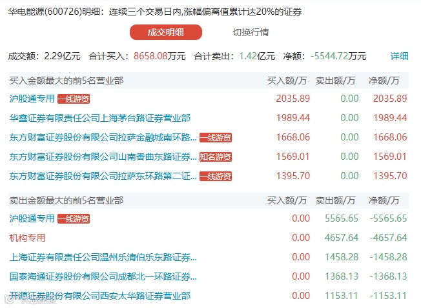Image resolution: width=421 pixels, height=308 pixels.
Task: Click 买入额/万 column header in buy table
Action: (287, 81)
